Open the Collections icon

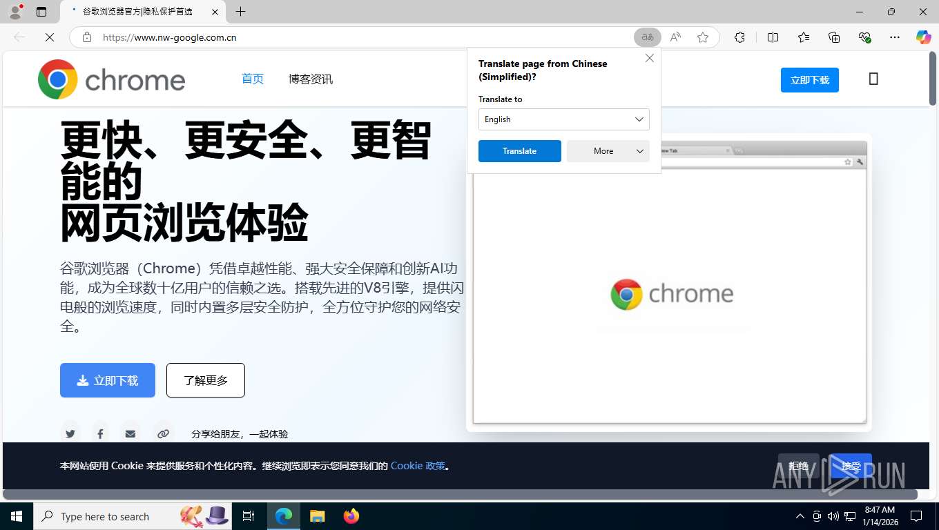(834, 37)
